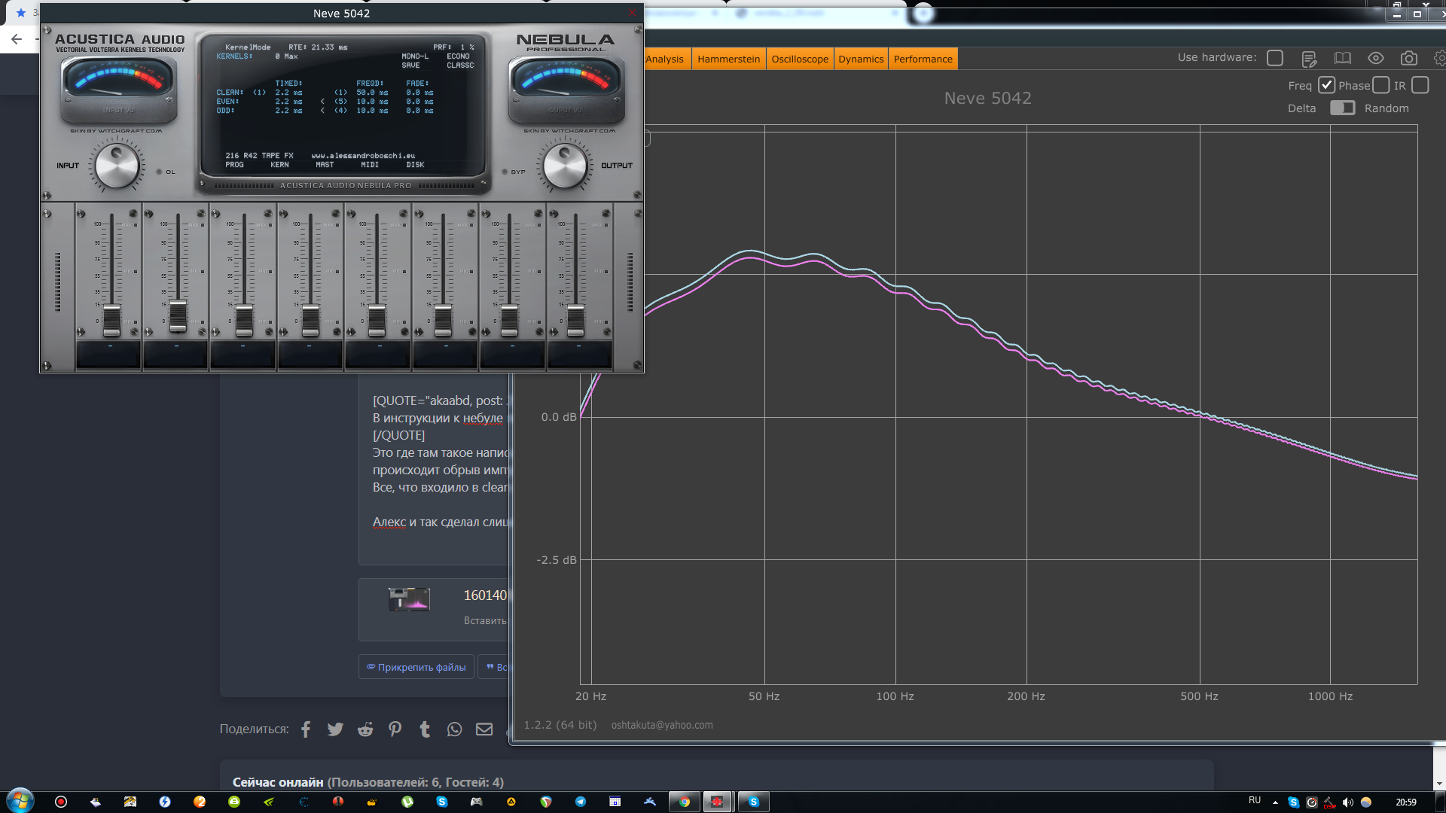The image size is (1446, 813).
Task: Click the last Nebula fader handle
Action: coord(575,320)
